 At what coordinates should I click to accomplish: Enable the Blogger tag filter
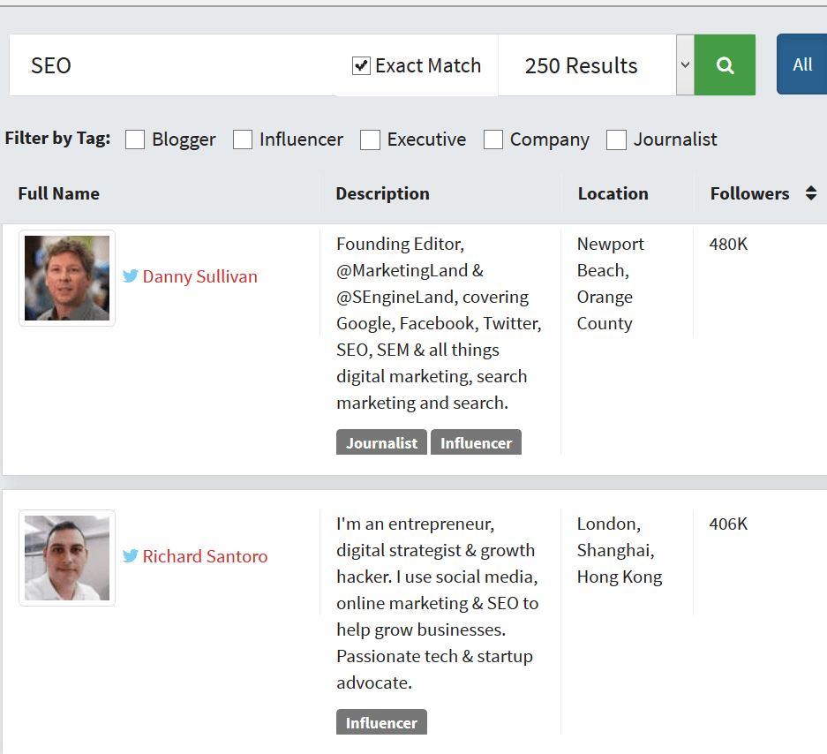135,139
